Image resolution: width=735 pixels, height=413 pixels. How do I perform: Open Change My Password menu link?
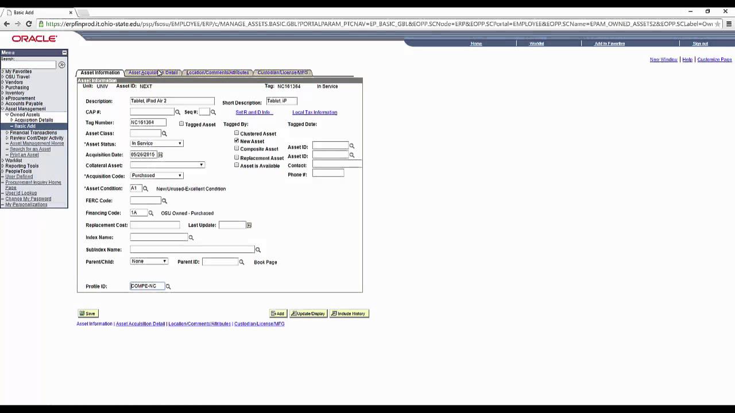(28, 199)
